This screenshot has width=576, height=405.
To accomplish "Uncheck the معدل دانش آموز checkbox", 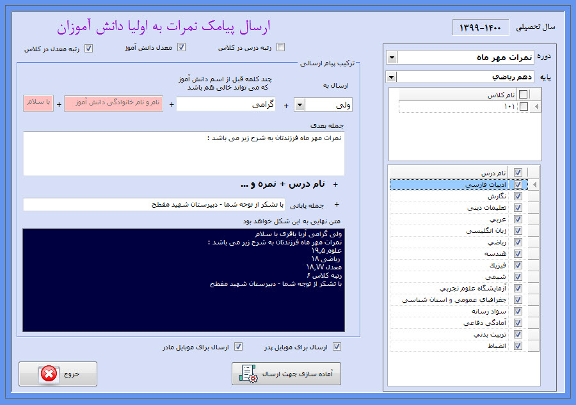I will tap(181, 47).
